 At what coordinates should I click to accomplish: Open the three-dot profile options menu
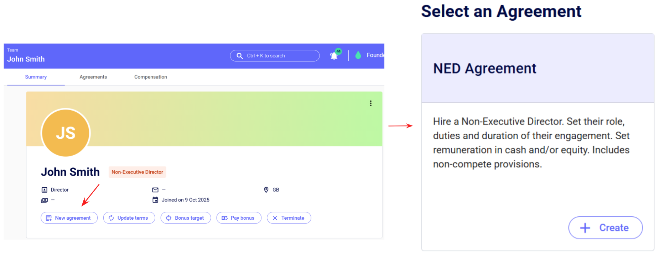[x=370, y=103]
